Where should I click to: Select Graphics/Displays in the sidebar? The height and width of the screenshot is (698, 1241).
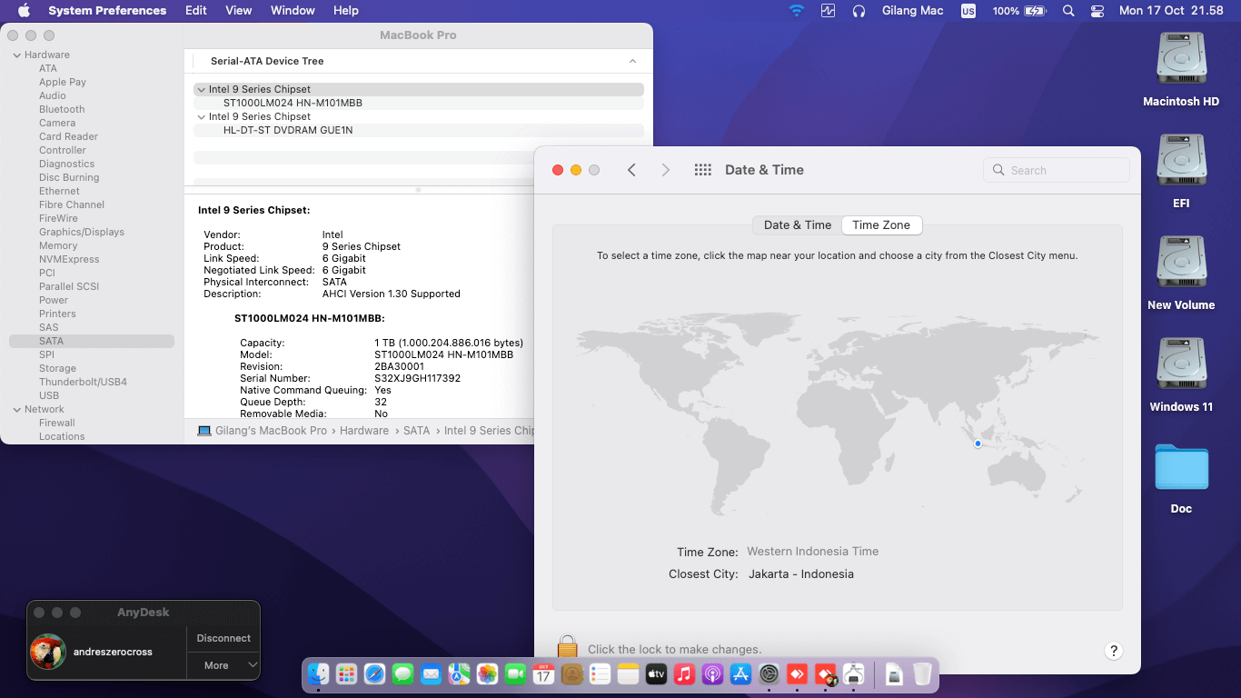[82, 232]
